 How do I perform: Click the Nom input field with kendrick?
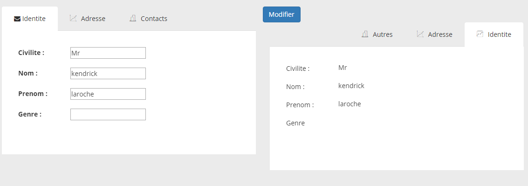pyautogui.click(x=108, y=74)
